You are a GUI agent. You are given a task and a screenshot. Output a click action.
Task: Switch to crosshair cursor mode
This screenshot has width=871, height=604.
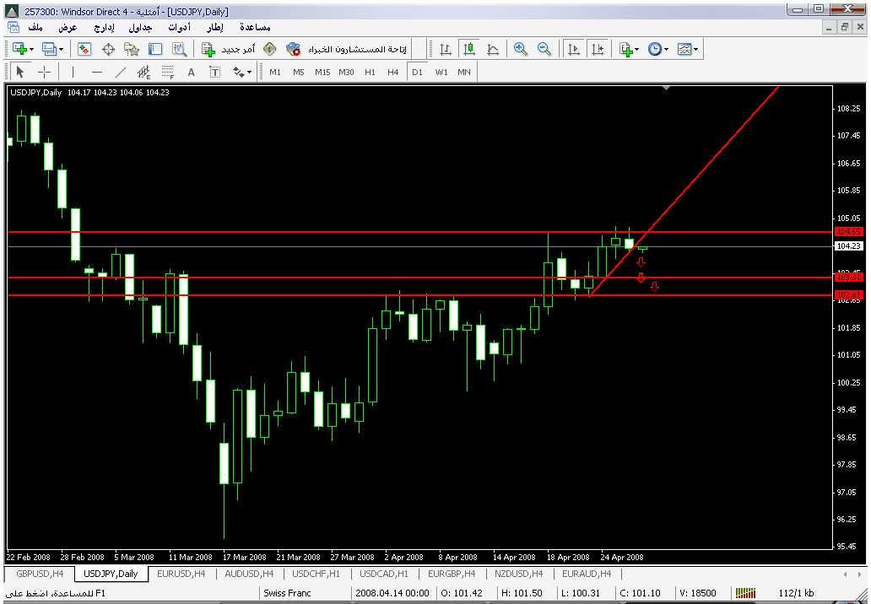click(45, 73)
